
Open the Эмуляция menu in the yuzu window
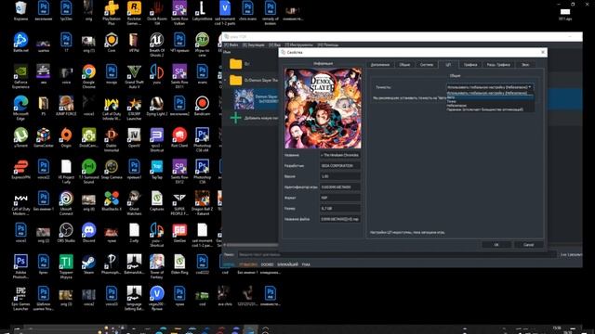click(x=254, y=45)
